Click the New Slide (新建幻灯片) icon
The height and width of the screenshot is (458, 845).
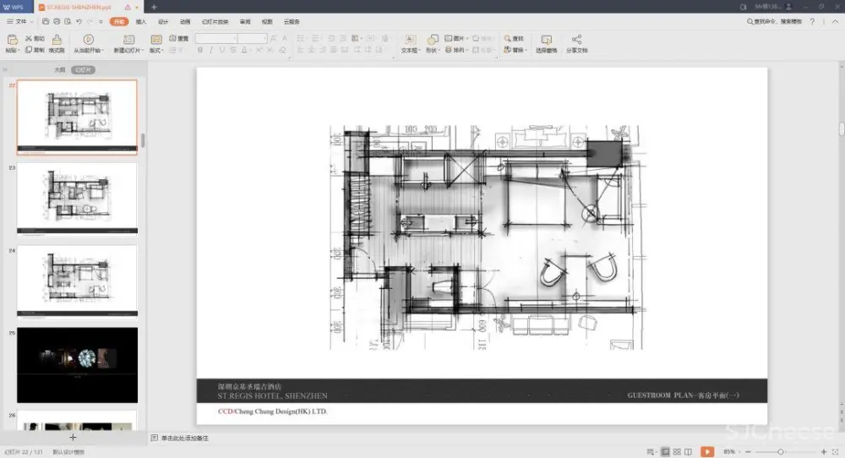pos(129,40)
